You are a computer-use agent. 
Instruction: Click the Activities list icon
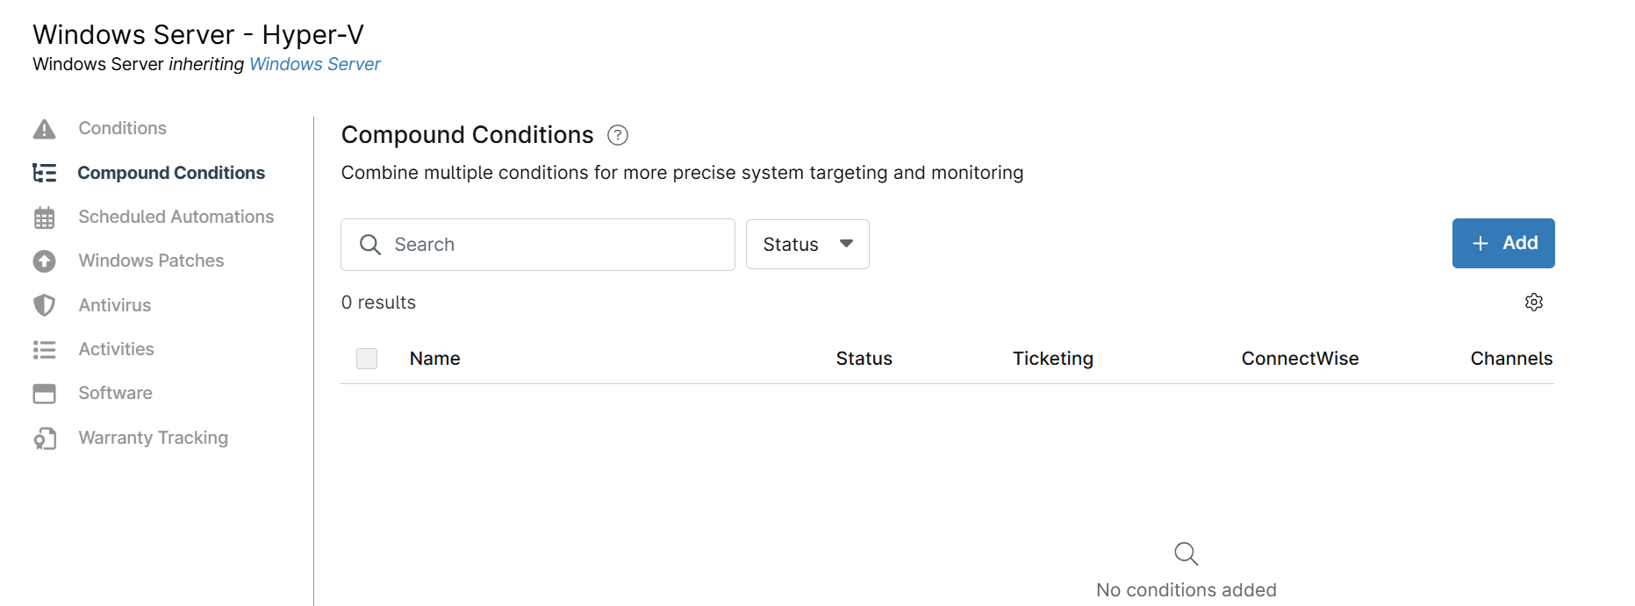coord(44,350)
